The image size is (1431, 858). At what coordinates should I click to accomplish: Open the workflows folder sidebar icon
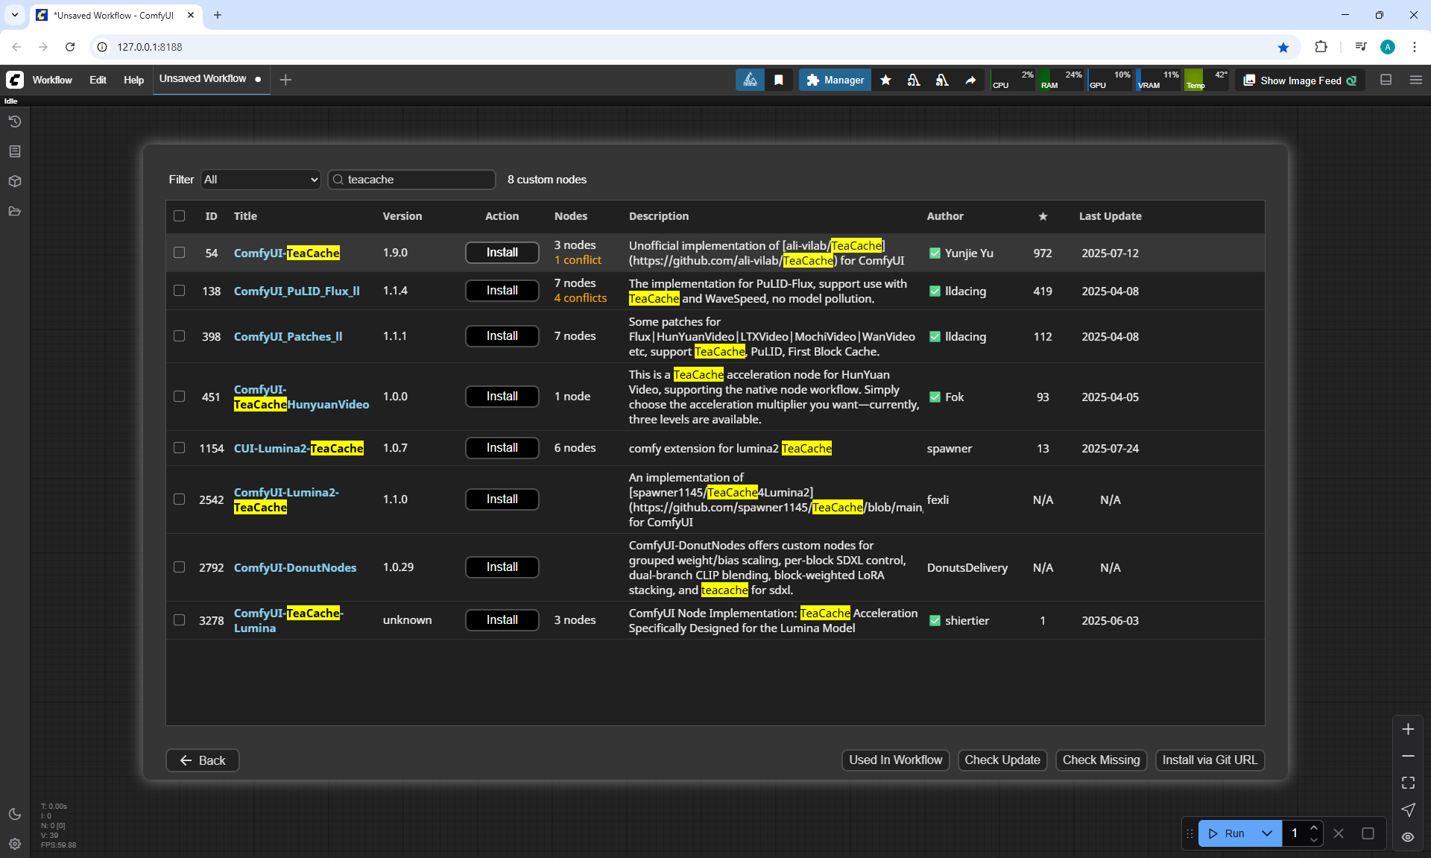click(x=15, y=211)
